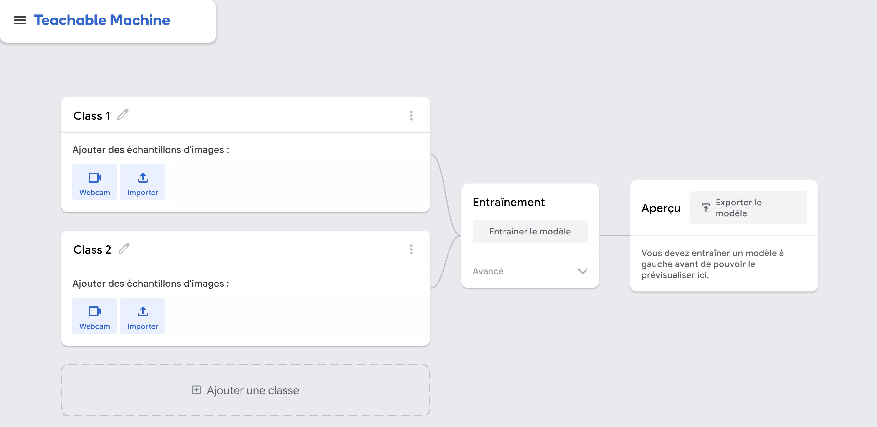Image resolution: width=877 pixels, height=427 pixels.
Task: Click the Class 2 title text
Action: [92, 250]
